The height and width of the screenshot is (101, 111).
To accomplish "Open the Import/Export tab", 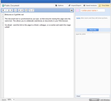I will [75, 6].
